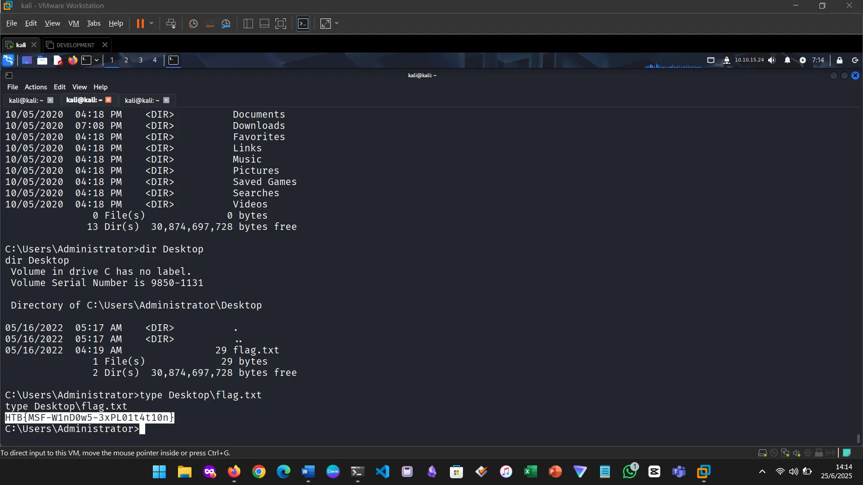Click the terminal vertical scrollbar
The image size is (863, 485).
(858, 438)
